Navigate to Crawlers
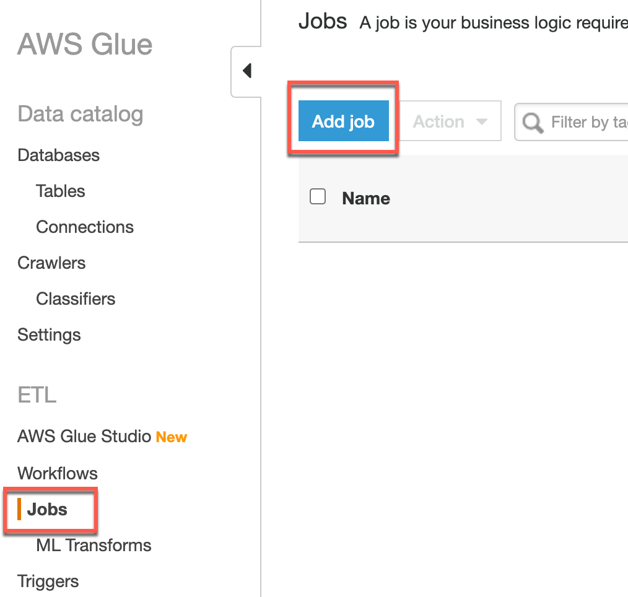This screenshot has height=597, width=628. point(51,263)
